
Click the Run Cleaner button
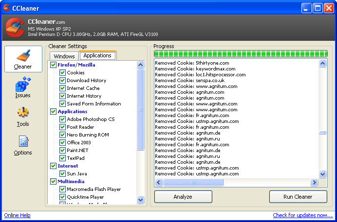click(x=298, y=197)
